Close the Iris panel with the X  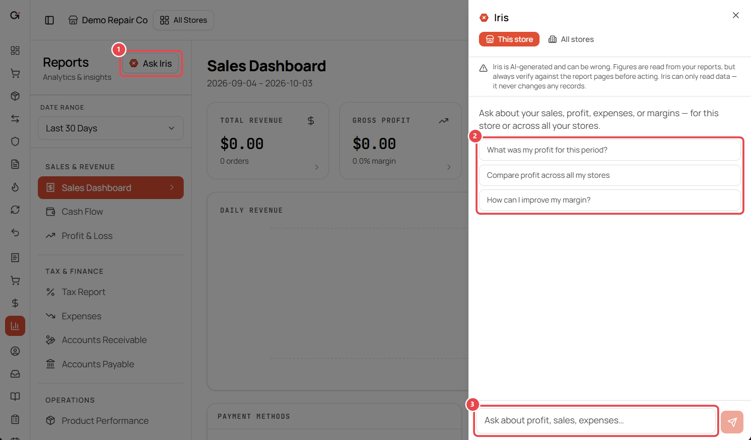pyautogui.click(x=736, y=15)
